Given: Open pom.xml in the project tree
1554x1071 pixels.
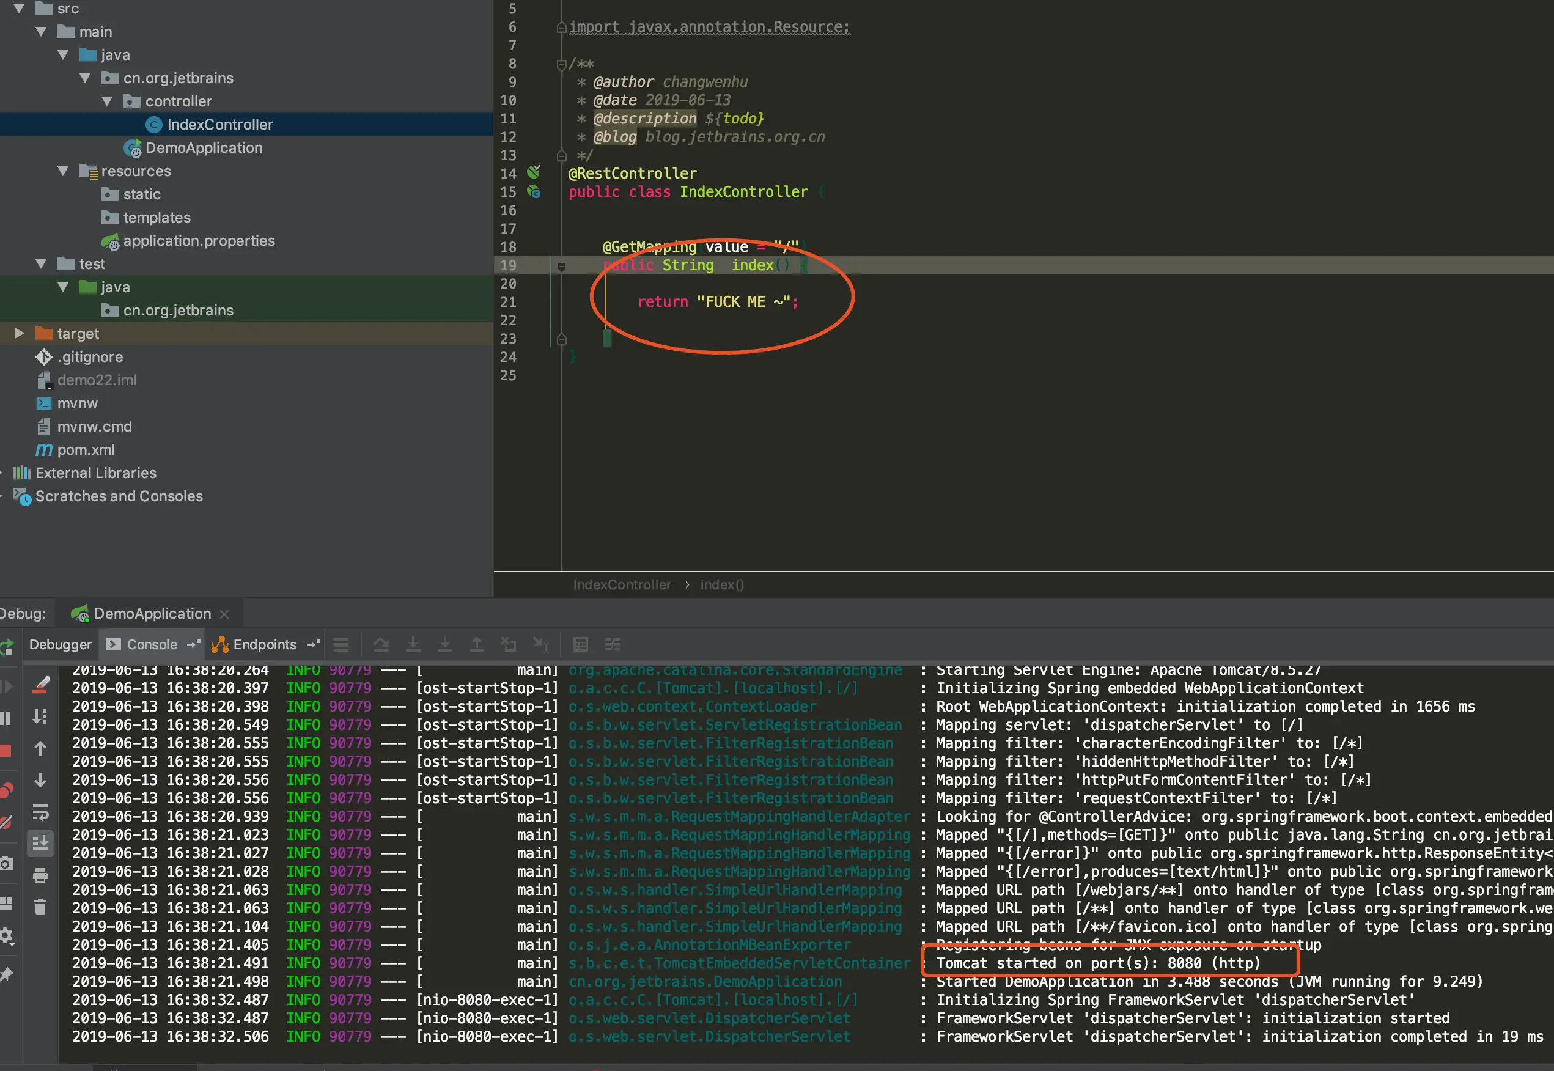Looking at the screenshot, I should tap(85, 449).
